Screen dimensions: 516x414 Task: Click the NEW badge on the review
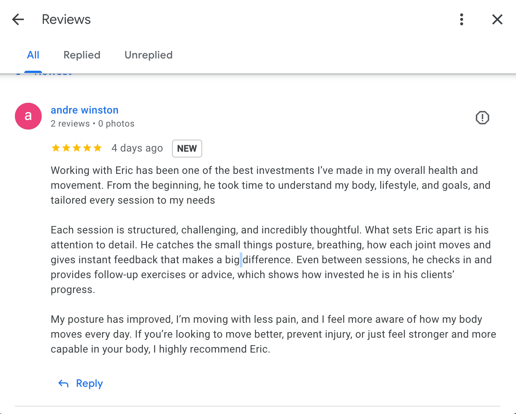187,149
